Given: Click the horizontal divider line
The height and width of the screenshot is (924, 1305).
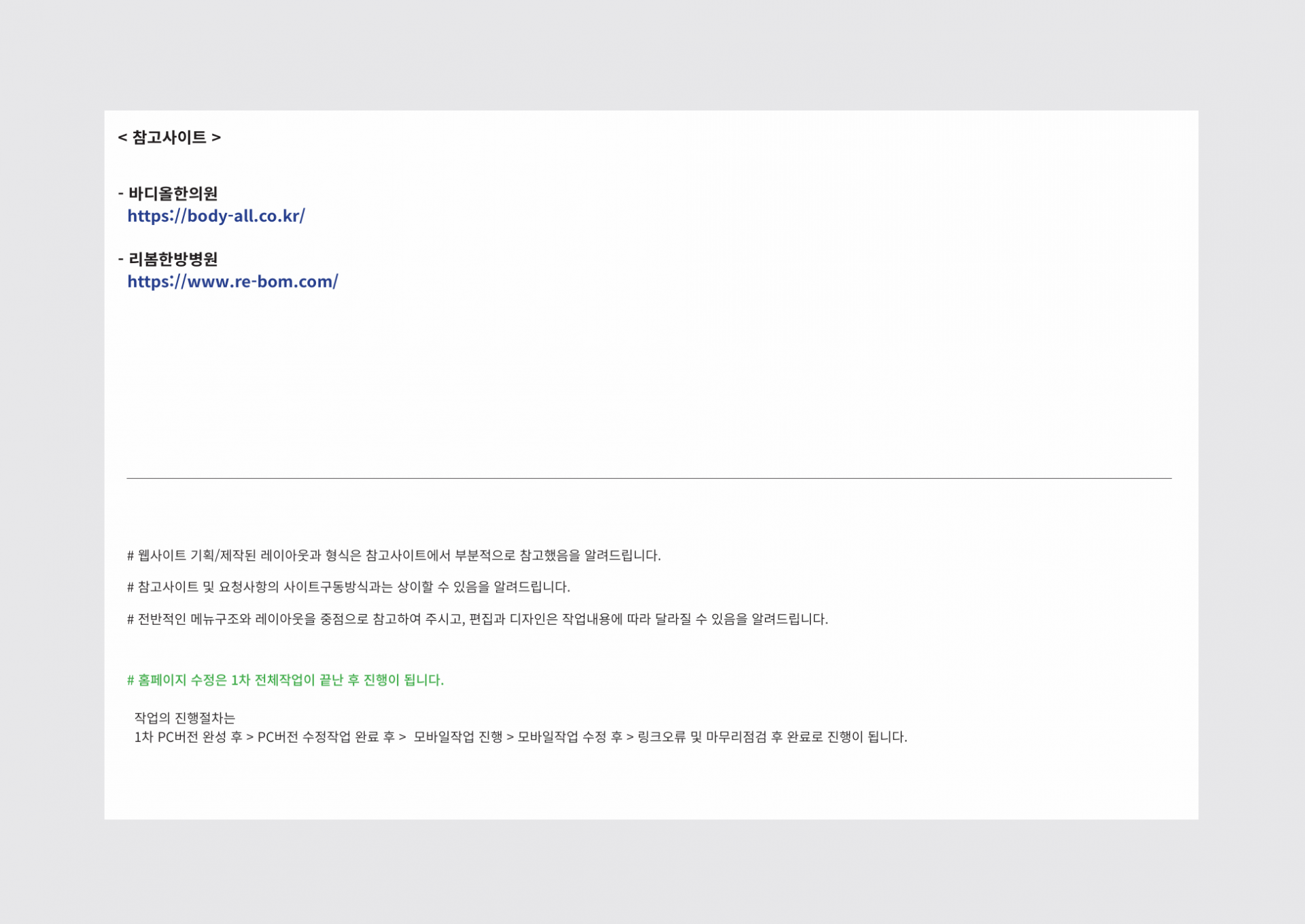Looking at the screenshot, I should tap(648, 479).
